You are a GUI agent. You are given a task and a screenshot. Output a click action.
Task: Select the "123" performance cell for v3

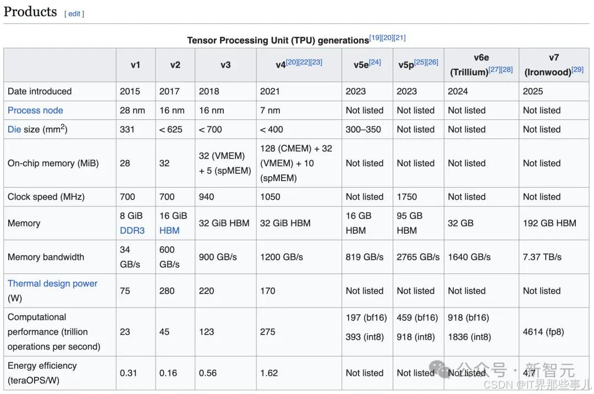(226, 332)
